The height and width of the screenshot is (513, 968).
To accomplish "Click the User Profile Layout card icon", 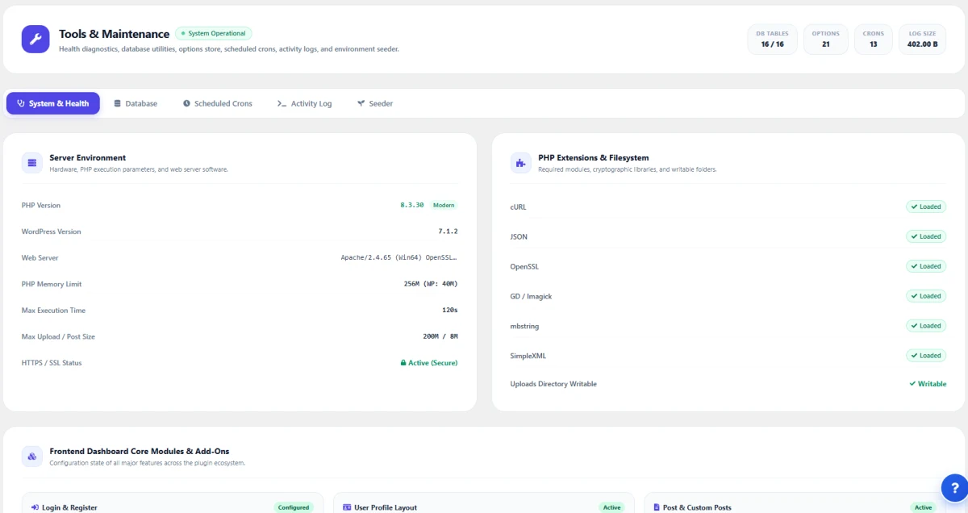I will coord(347,507).
